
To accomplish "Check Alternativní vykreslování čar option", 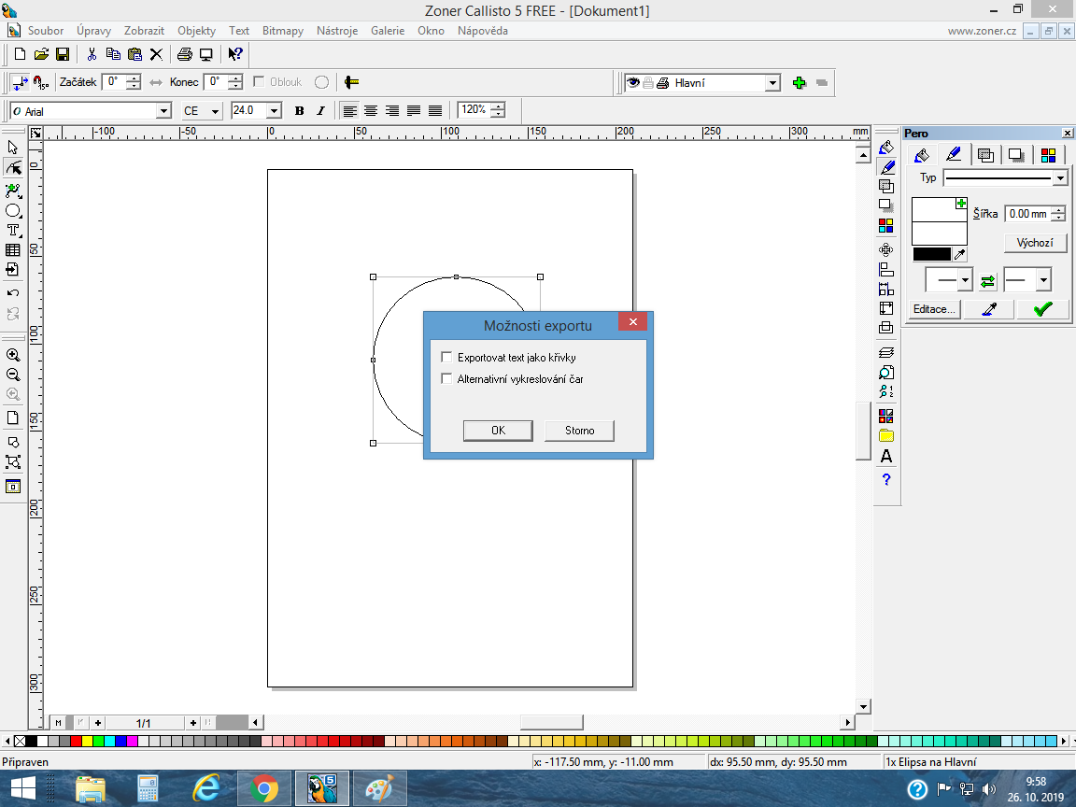I will [x=446, y=379].
